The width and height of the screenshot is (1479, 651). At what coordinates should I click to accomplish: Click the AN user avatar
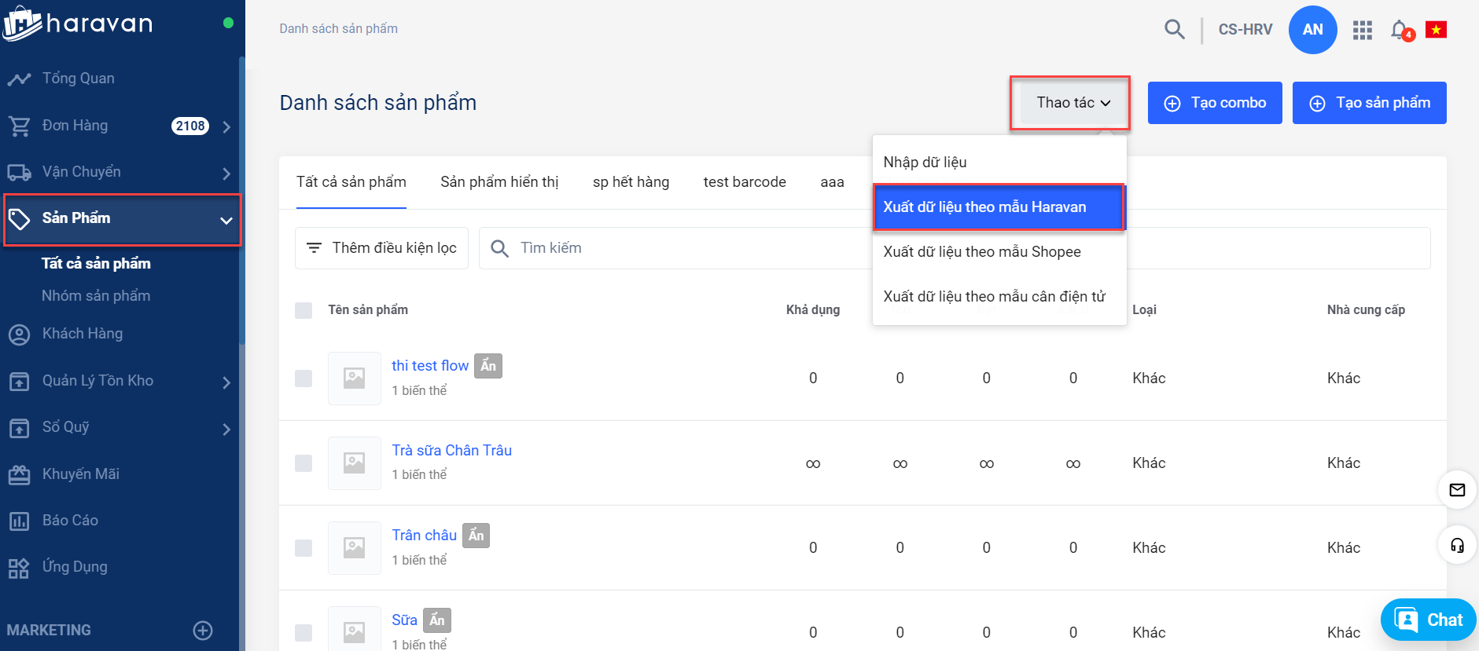pos(1312,30)
